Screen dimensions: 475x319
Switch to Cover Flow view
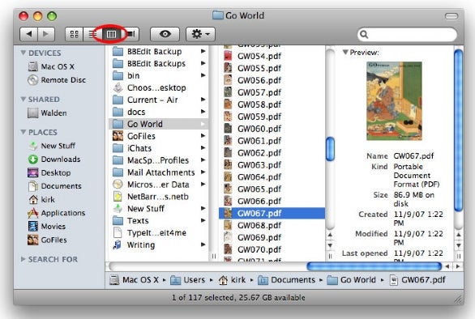[131, 34]
